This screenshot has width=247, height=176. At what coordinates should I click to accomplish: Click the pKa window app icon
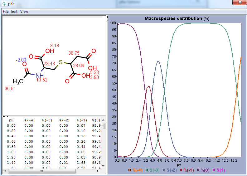pyautogui.click(x=4, y=4)
